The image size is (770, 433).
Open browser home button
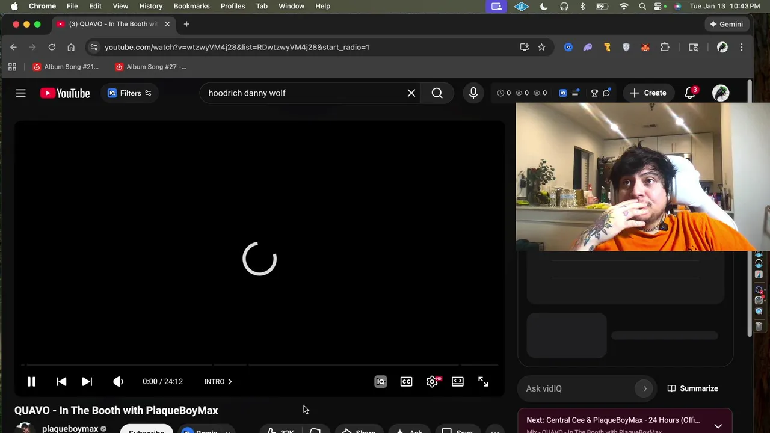71,47
